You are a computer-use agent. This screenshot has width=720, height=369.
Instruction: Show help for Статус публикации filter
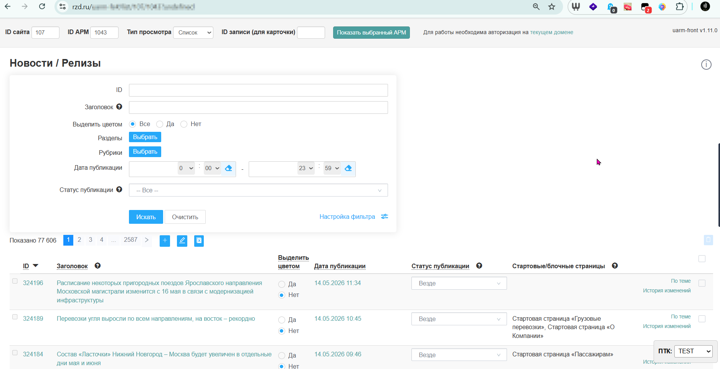click(119, 189)
